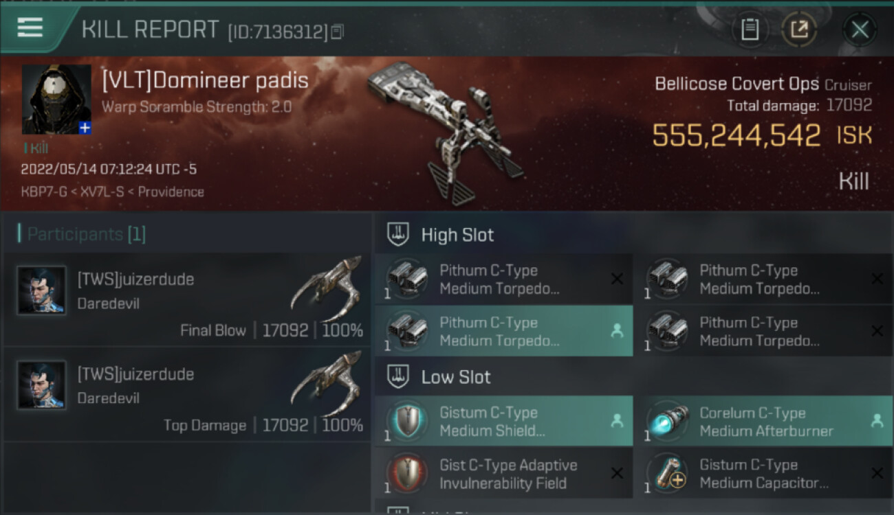The height and width of the screenshot is (515, 894).
Task: Click the KBP7-G system location link
Action: point(43,192)
